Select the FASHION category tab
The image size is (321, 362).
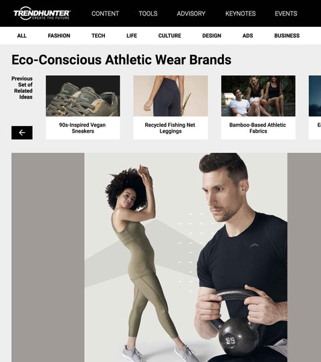click(x=59, y=36)
